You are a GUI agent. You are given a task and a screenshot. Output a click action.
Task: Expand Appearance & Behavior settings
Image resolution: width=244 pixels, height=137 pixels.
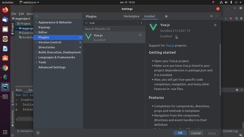click(37, 22)
